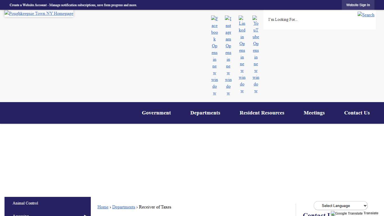Open the Resident Resources menu
The image size is (384, 216).
(262, 113)
